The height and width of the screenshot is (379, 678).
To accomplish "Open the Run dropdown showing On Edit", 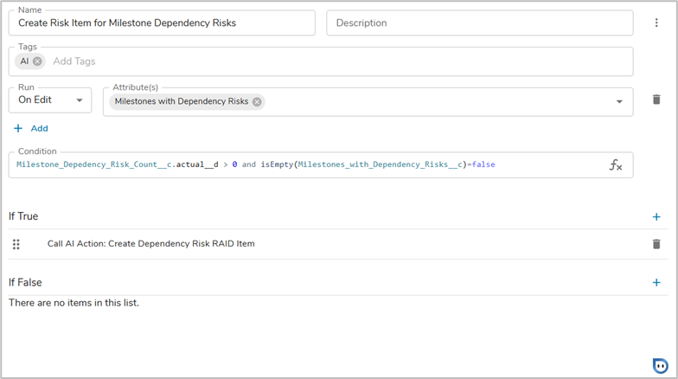I will (x=50, y=100).
